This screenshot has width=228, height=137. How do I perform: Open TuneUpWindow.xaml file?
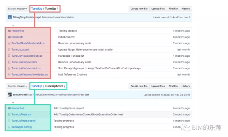[24, 62]
